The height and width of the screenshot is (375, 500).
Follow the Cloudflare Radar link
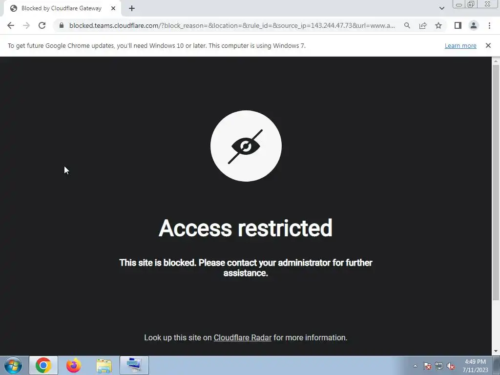(x=242, y=338)
